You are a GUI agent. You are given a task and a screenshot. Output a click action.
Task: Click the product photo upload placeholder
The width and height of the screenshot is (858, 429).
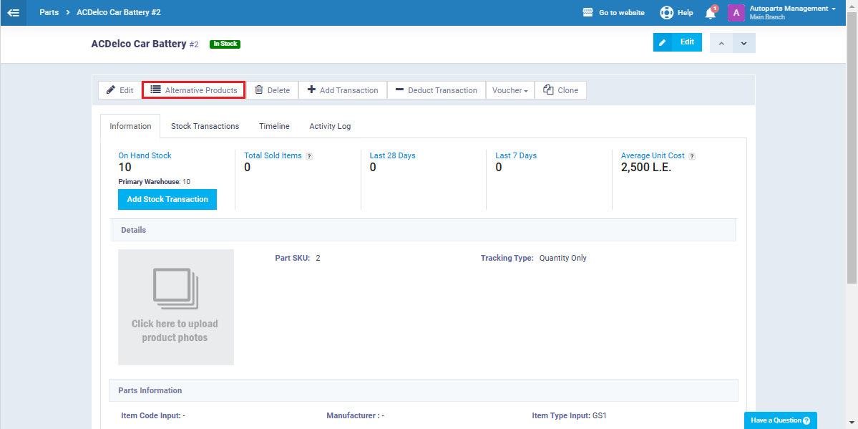point(175,307)
